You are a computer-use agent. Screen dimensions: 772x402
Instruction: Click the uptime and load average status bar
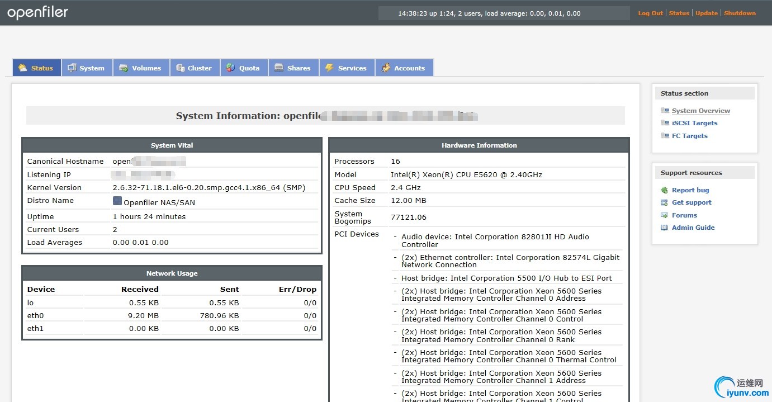504,13
